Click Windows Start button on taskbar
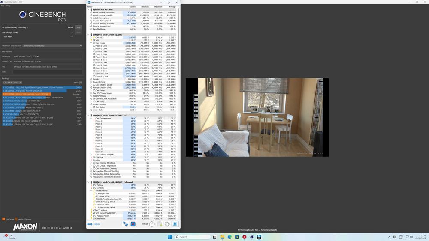This screenshot has width=429, height=241. click(x=169, y=237)
